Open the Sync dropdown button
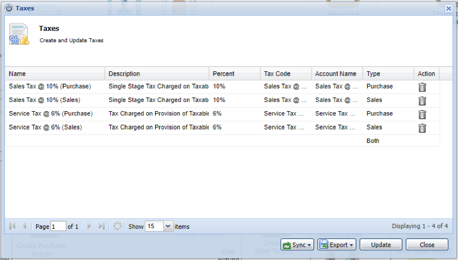This screenshot has height=260, width=458. coord(297,245)
